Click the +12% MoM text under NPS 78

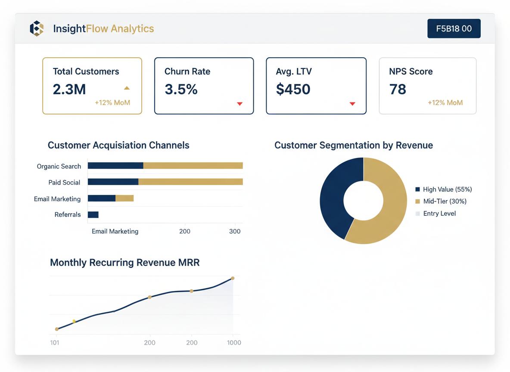[445, 103]
